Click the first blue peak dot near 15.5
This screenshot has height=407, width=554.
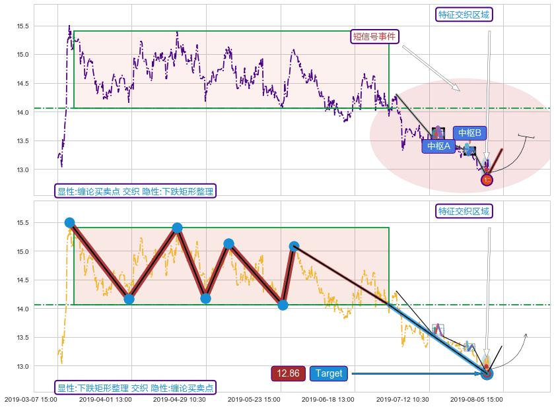click(x=69, y=223)
